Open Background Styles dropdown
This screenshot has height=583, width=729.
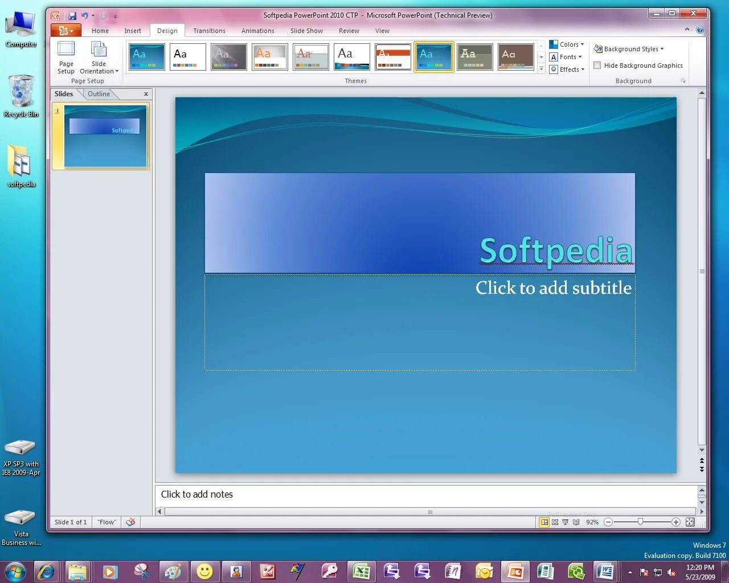(629, 49)
